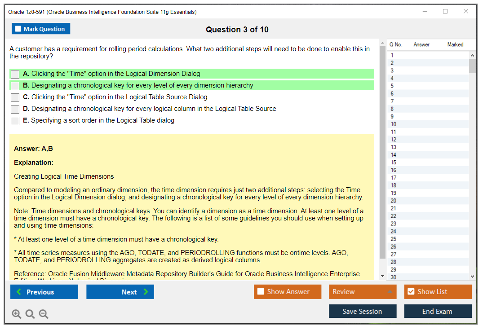Check option C about Logical Table Source
The width and height of the screenshot is (483, 330).
15,97
